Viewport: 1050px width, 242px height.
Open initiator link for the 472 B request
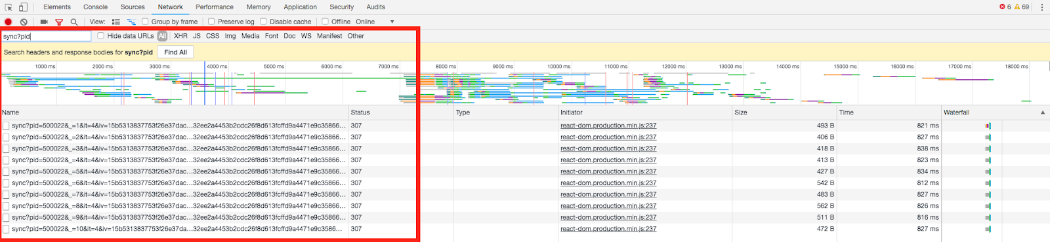(x=608, y=229)
